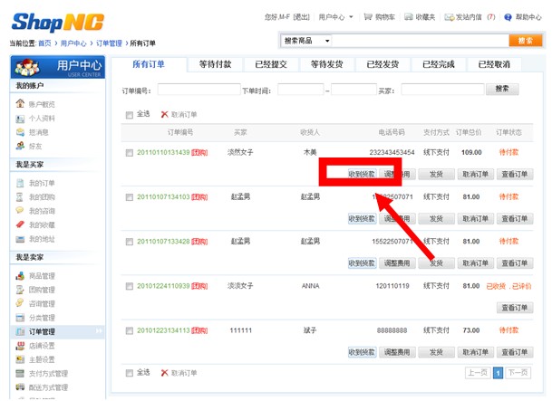Check the box for order 20110110131439

[130, 153]
